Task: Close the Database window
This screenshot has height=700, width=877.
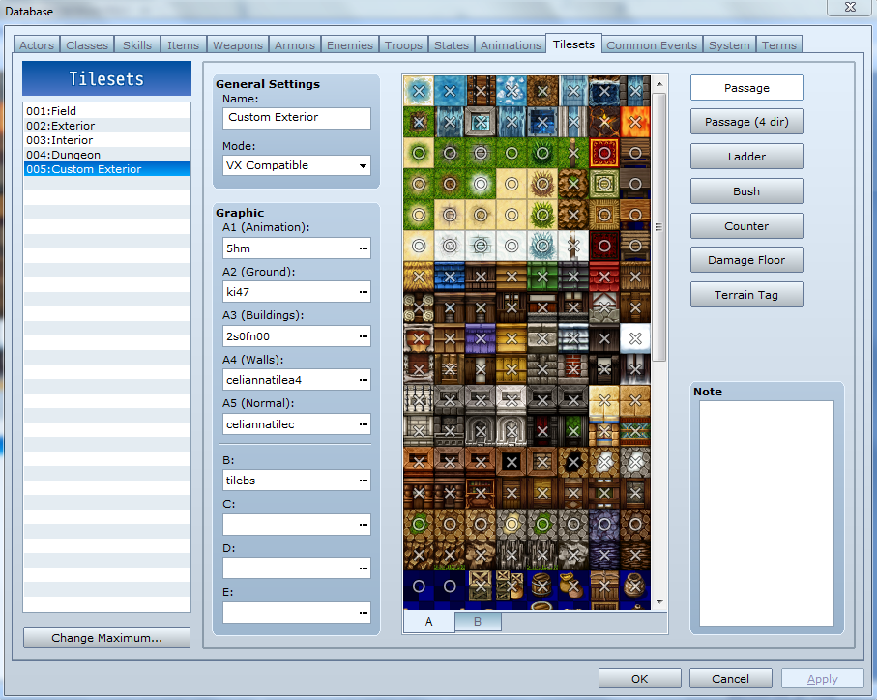Action: tap(850, 8)
